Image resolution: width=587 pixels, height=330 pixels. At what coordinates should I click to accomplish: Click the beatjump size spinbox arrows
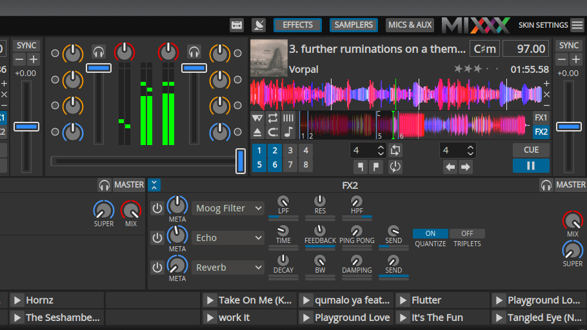(470, 150)
